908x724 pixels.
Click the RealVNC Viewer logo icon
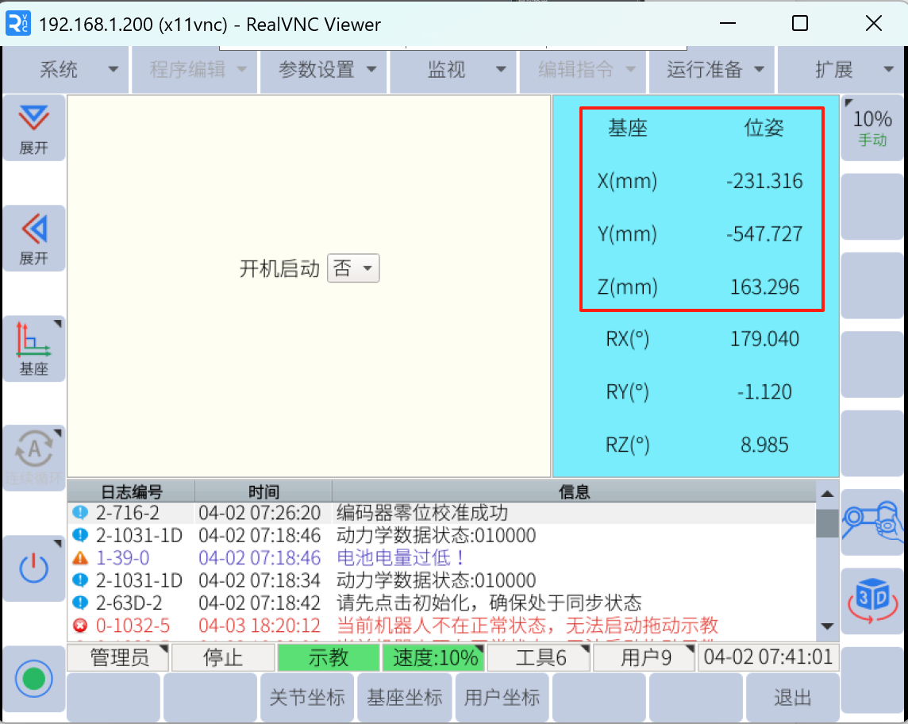tap(17, 24)
